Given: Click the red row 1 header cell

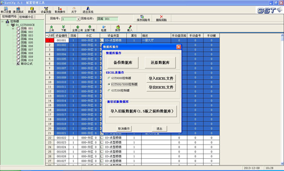Looking at the screenshot, I should [50, 41].
